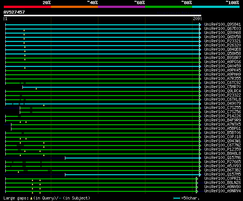Image resolution: width=243 pixels, height=201 pixels.
Task: Select the UniRef100_B6T3B2 label
Action: pos(222,170)
